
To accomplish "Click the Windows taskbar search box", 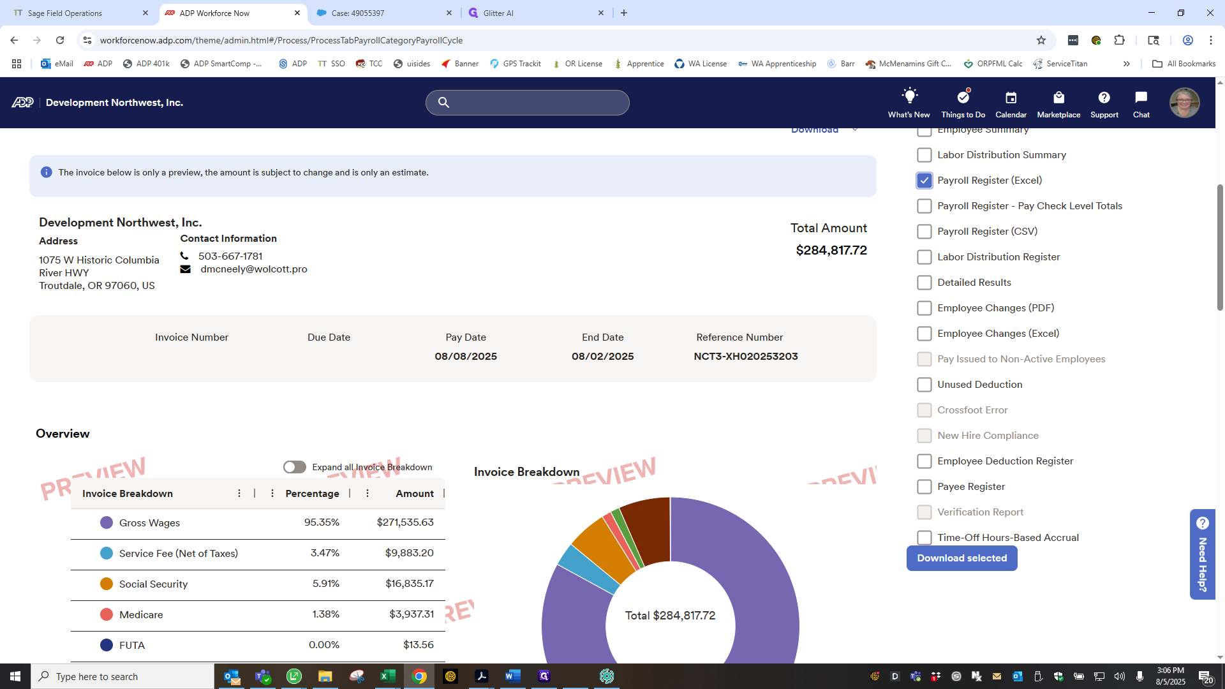I will click(x=122, y=676).
